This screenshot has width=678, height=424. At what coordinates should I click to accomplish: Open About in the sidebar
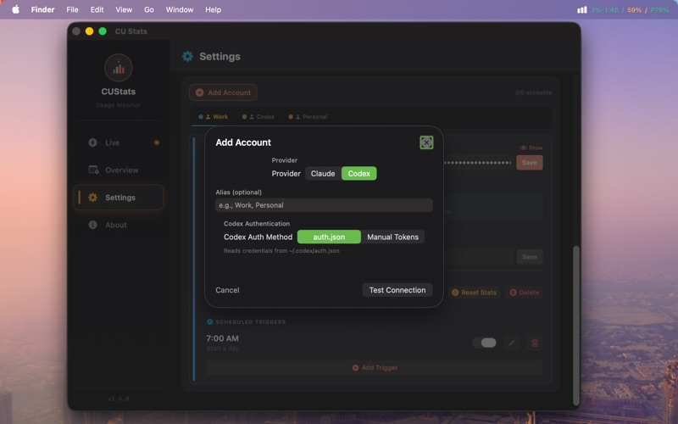click(119, 225)
